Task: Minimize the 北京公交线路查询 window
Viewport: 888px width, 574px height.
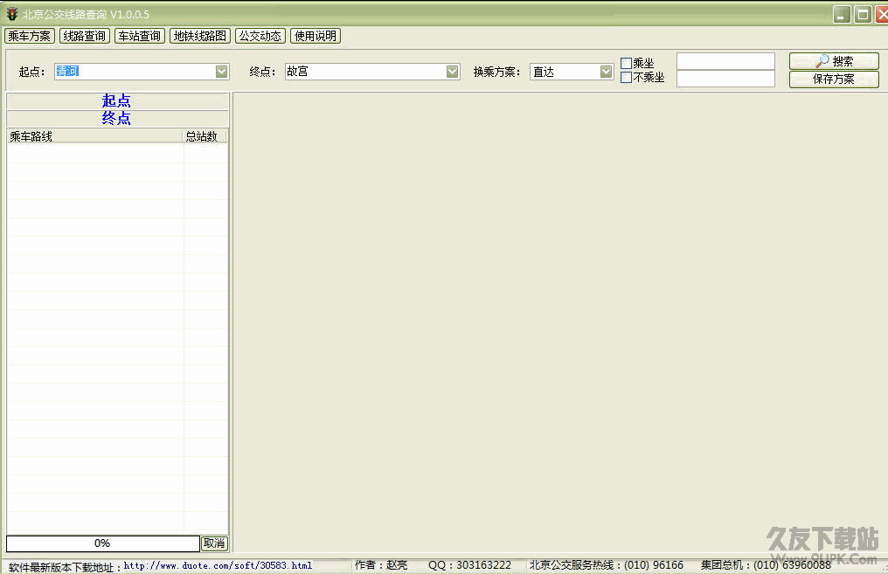Action: click(842, 14)
